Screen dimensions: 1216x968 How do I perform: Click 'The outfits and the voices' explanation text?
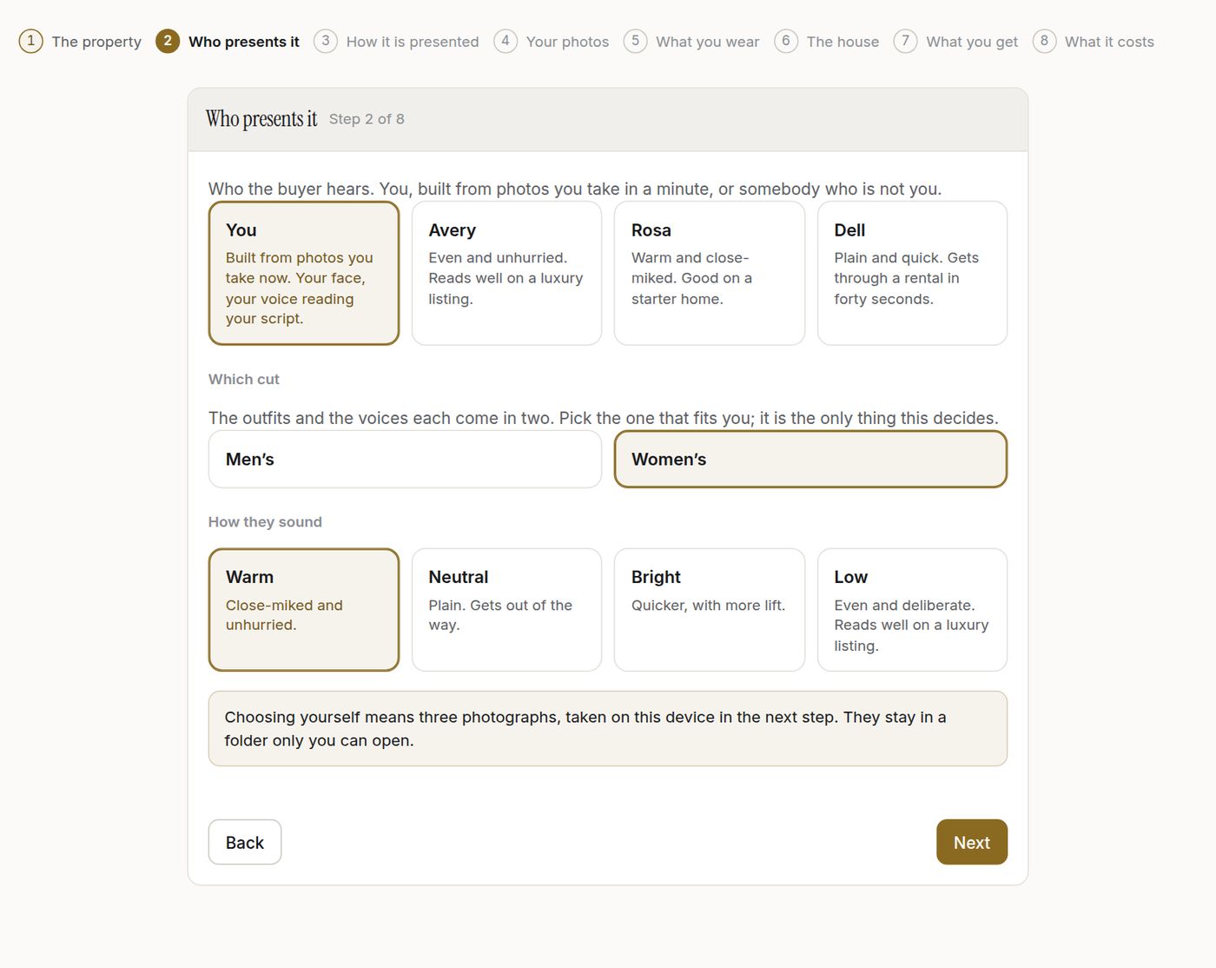604,418
